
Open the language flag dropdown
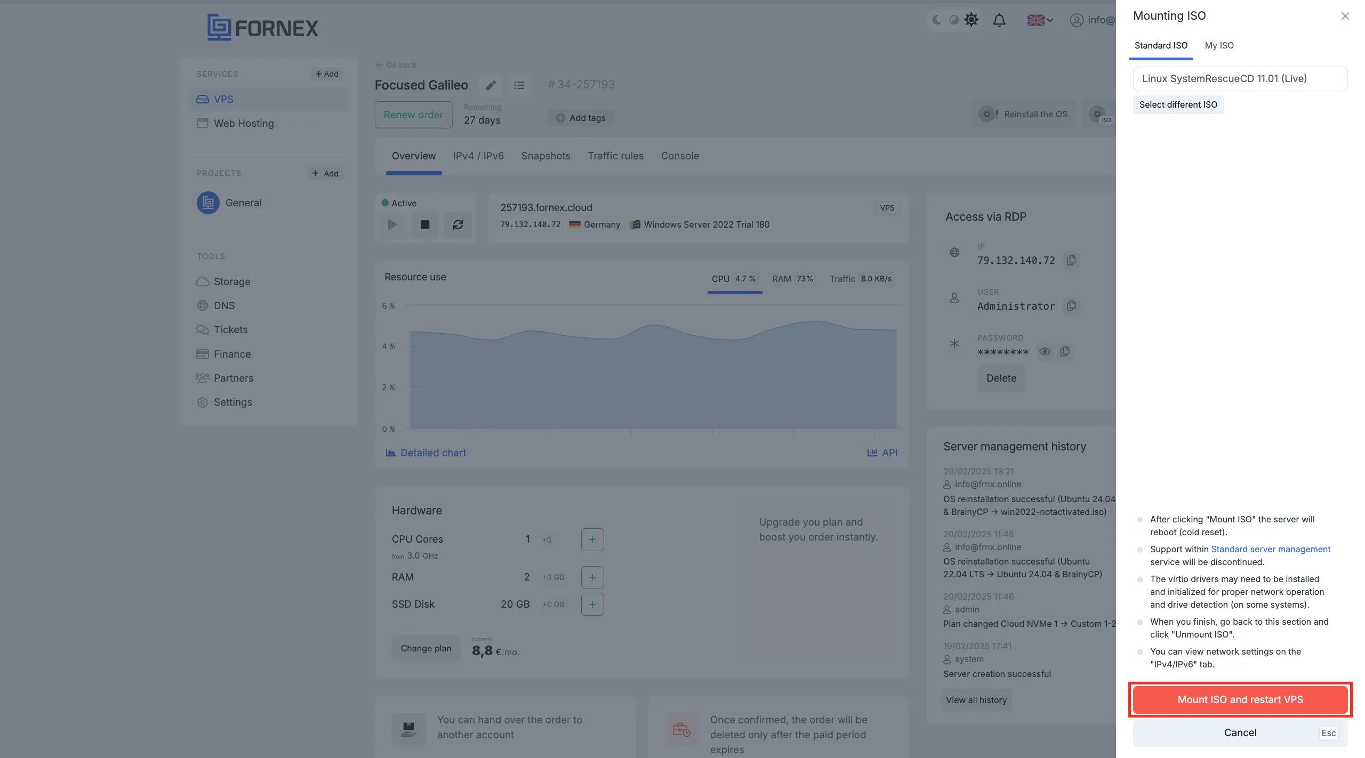[1040, 20]
